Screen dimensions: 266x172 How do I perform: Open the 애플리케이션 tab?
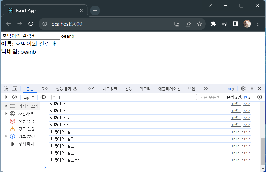(x=169, y=89)
